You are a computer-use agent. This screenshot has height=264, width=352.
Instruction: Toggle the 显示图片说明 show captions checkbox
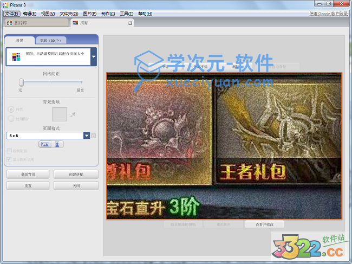(9, 159)
